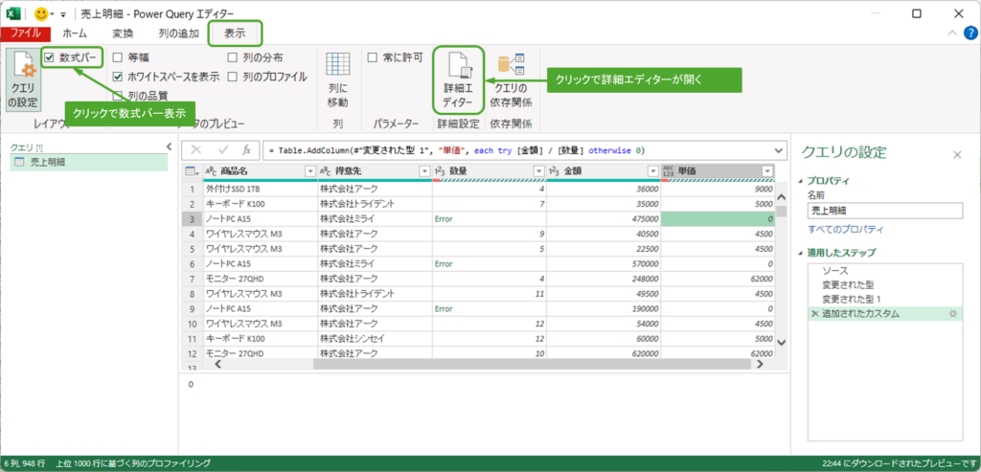Click the gear icon beside 追加されたカスタム step
Screen dimensions: 981x472
(x=953, y=314)
